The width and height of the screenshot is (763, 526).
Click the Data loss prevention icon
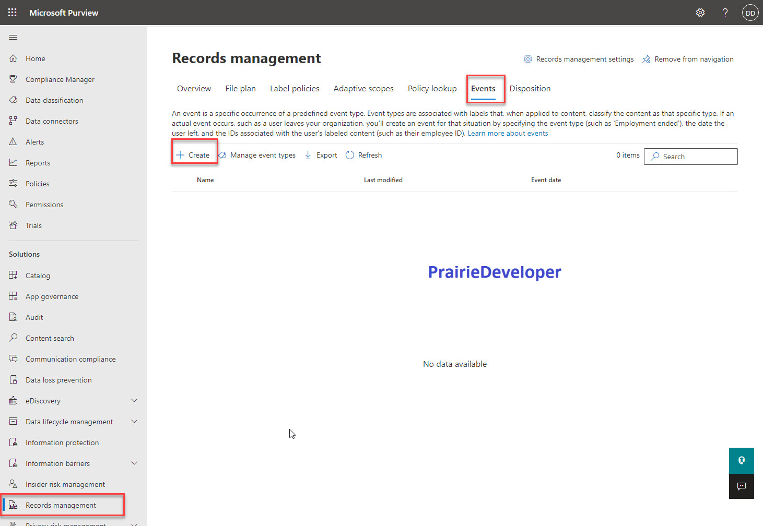(x=13, y=380)
